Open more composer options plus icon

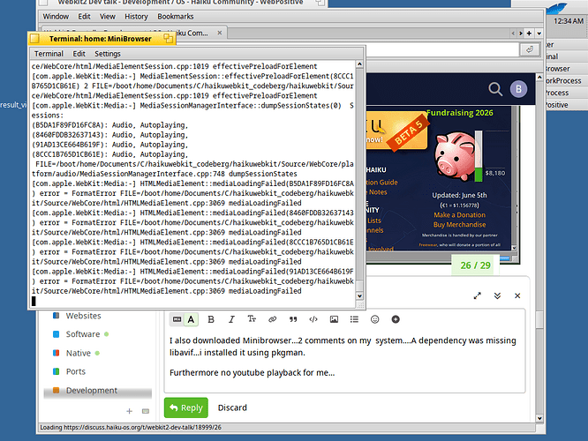396,319
